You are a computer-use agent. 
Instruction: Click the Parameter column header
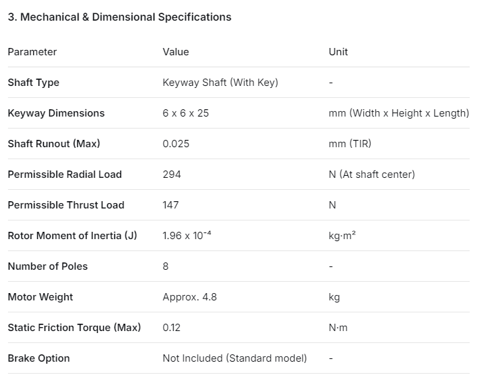[33, 52]
